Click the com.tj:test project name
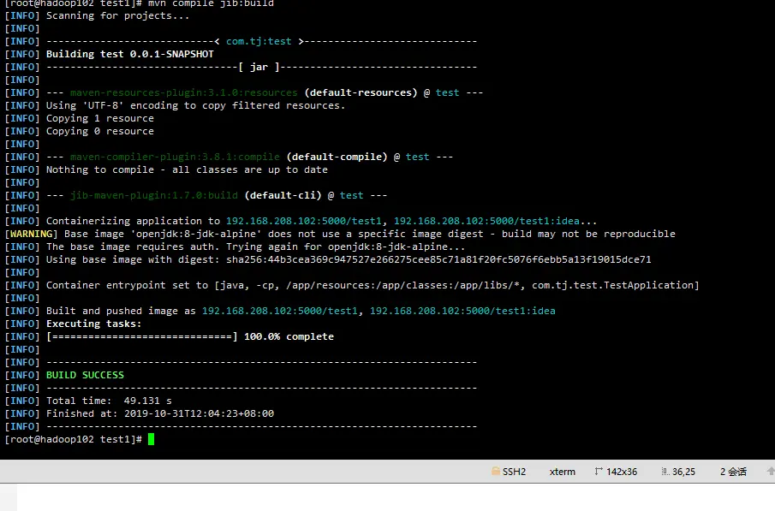This screenshot has width=775, height=511. [x=259, y=41]
